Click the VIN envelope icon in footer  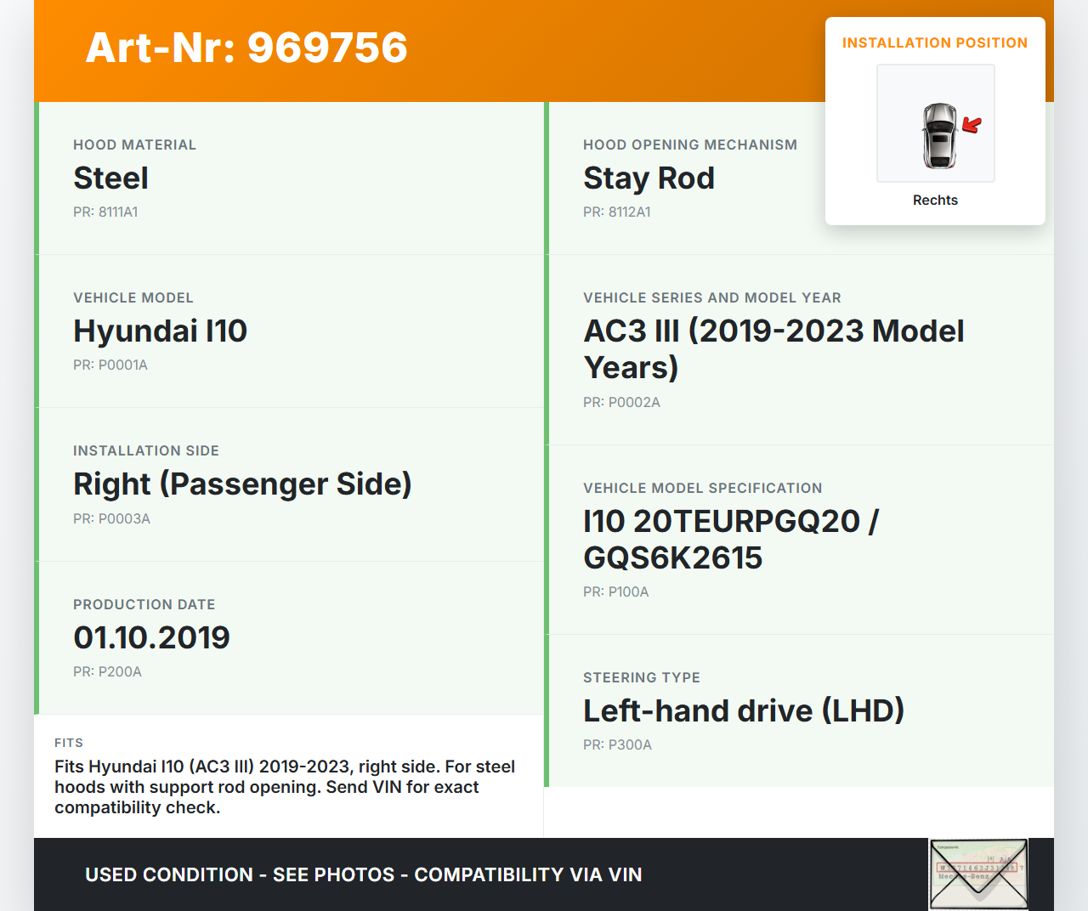(x=978, y=874)
